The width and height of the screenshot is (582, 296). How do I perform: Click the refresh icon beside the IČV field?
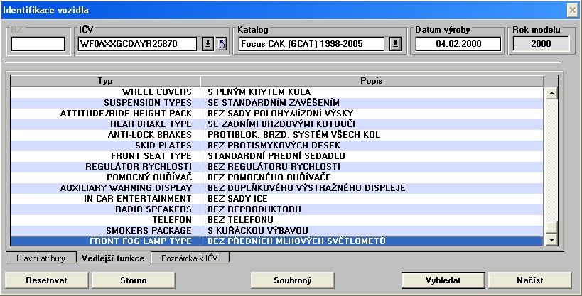(221, 44)
